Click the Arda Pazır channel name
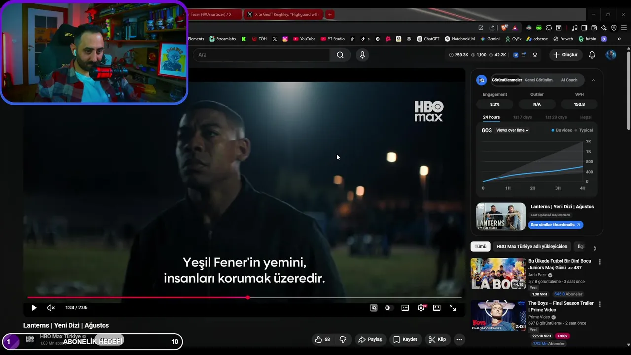This screenshot has height=355, width=631. click(537, 275)
